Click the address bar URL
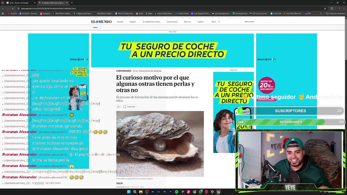Image resolution: width=347 pixels, height=195 pixels. pyautogui.click(x=49, y=8)
